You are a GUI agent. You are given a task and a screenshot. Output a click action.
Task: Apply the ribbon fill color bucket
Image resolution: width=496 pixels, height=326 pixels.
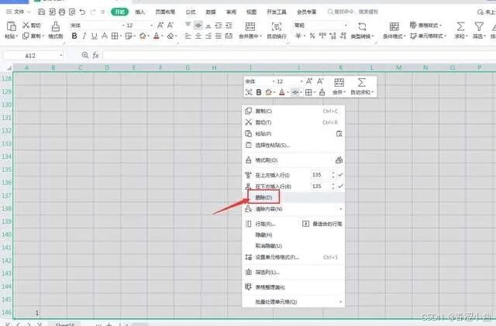[x=143, y=36]
